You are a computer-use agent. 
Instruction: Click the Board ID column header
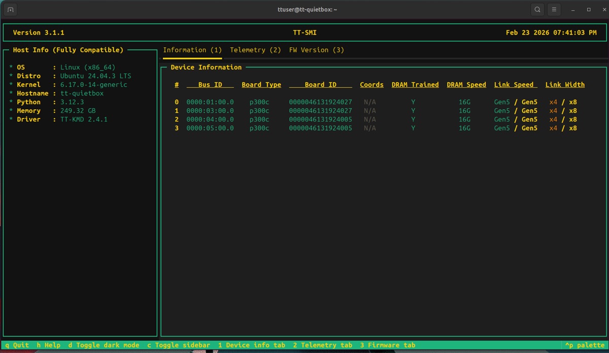point(320,85)
